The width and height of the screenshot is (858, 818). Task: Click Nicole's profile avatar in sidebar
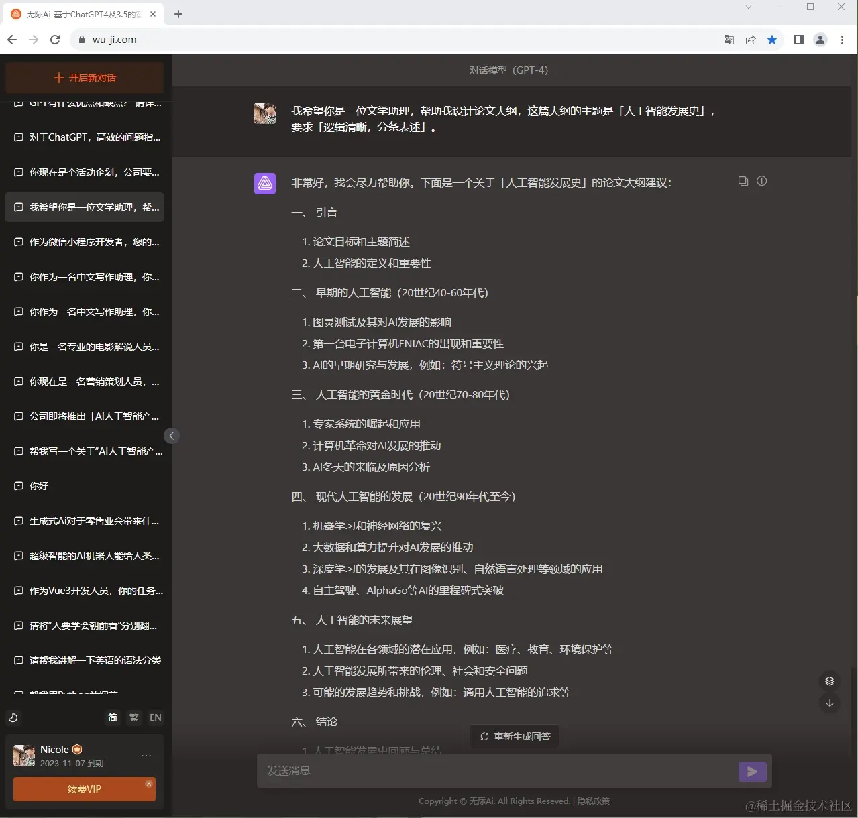click(24, 756)
